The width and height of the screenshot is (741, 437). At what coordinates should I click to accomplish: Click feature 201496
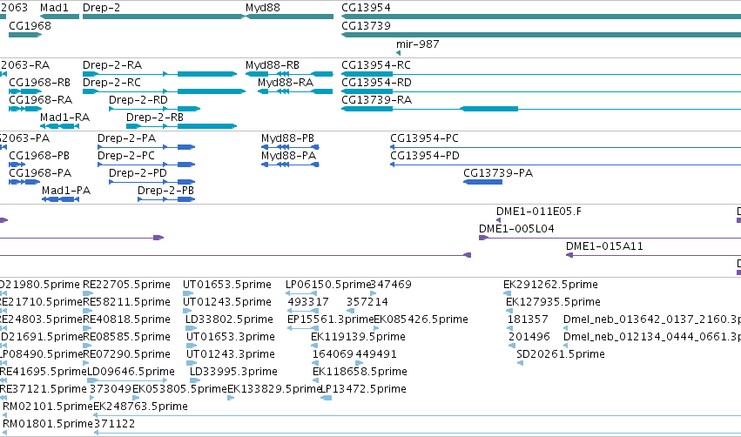click(x=512, y=346)
